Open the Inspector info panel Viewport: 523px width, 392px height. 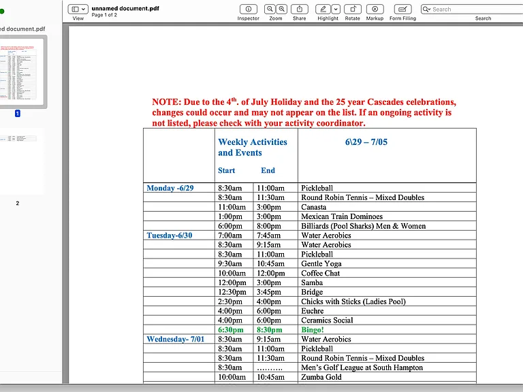coord(249,9)
